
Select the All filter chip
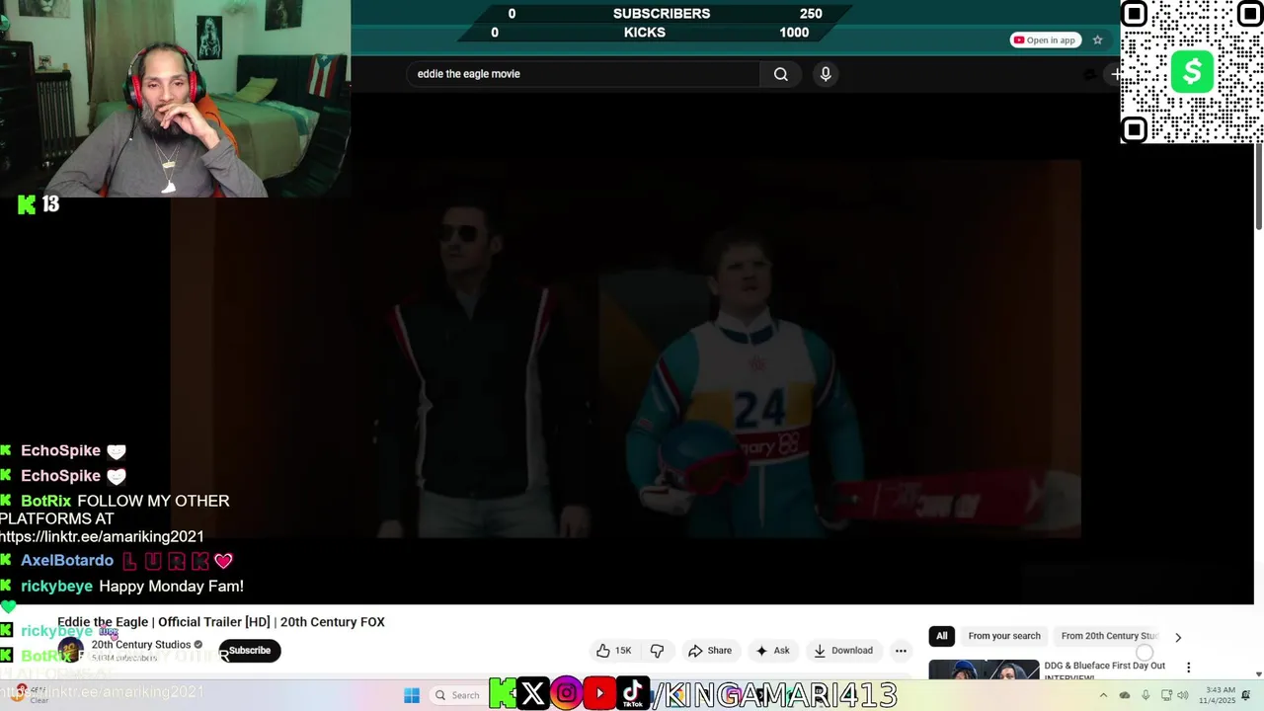pos(941,636)
